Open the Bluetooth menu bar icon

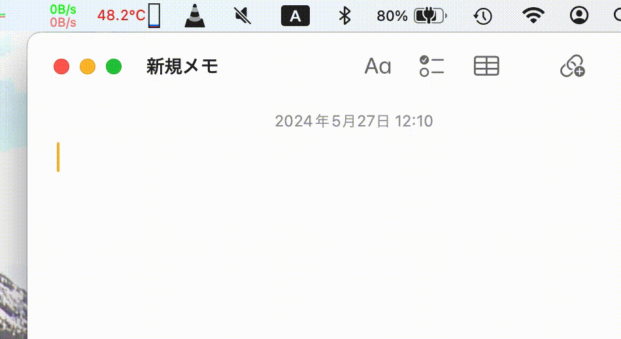click(x=345, y=16)
